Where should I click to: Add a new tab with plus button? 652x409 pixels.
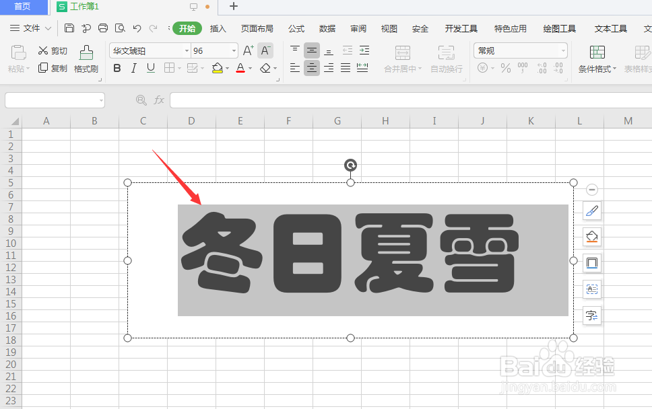coord(234,6)
